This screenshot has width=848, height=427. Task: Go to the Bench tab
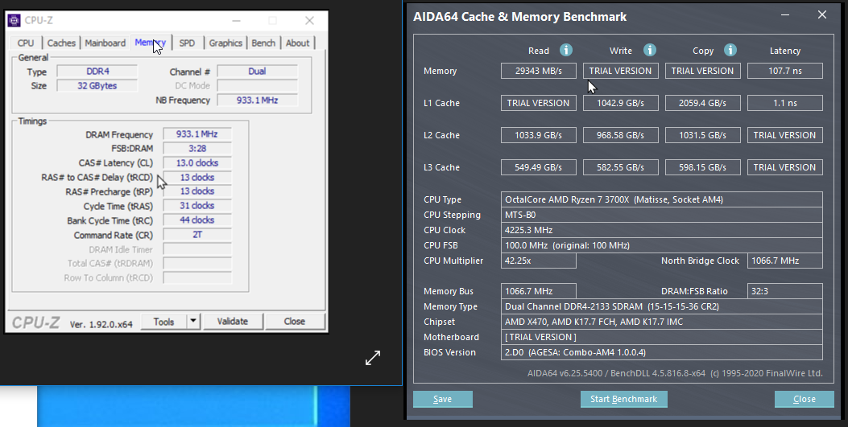coord(263,43)
